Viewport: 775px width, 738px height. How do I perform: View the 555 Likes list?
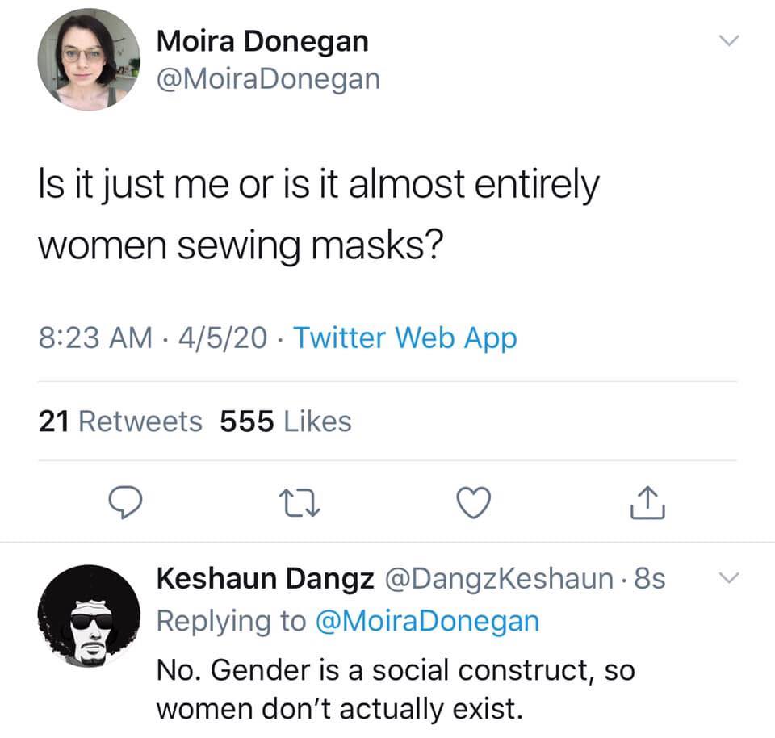286,421
